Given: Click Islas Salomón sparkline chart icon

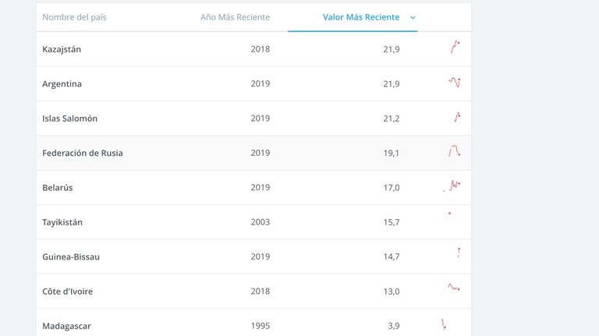Looking at the screenshot, I should (x=457, y=117).
